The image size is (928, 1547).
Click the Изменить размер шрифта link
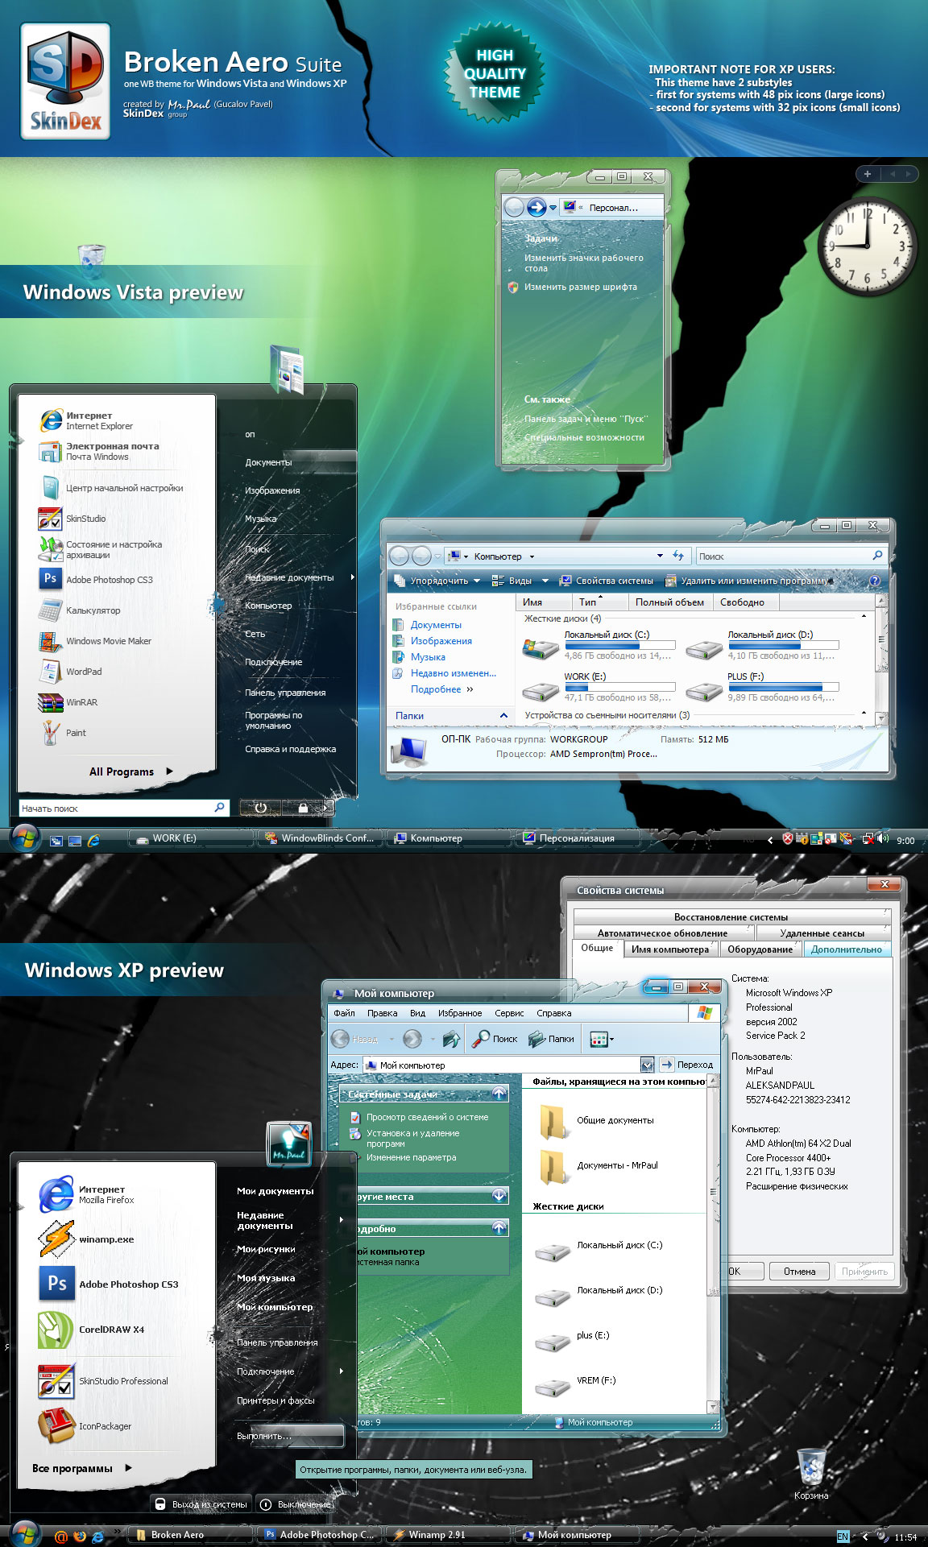pos(581,287)
